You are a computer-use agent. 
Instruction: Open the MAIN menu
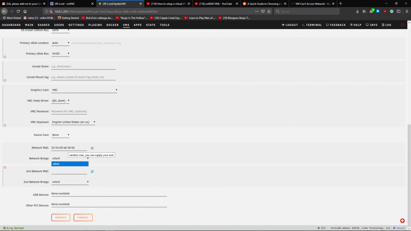point(29,25)
